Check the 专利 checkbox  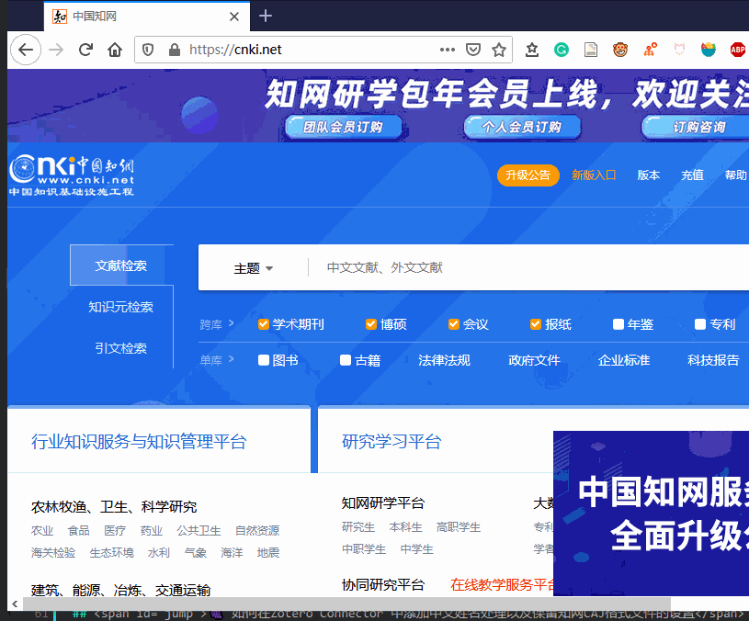(700, 324)
